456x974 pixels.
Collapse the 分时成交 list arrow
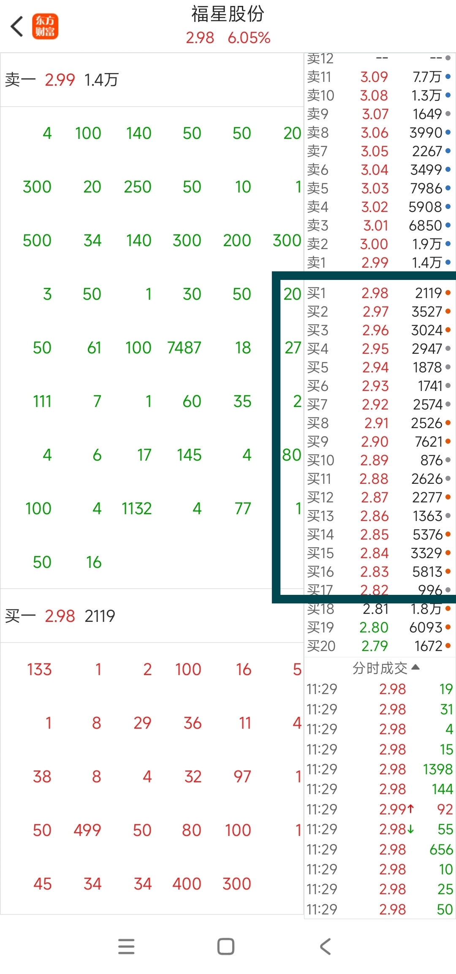tap(415, 667)
